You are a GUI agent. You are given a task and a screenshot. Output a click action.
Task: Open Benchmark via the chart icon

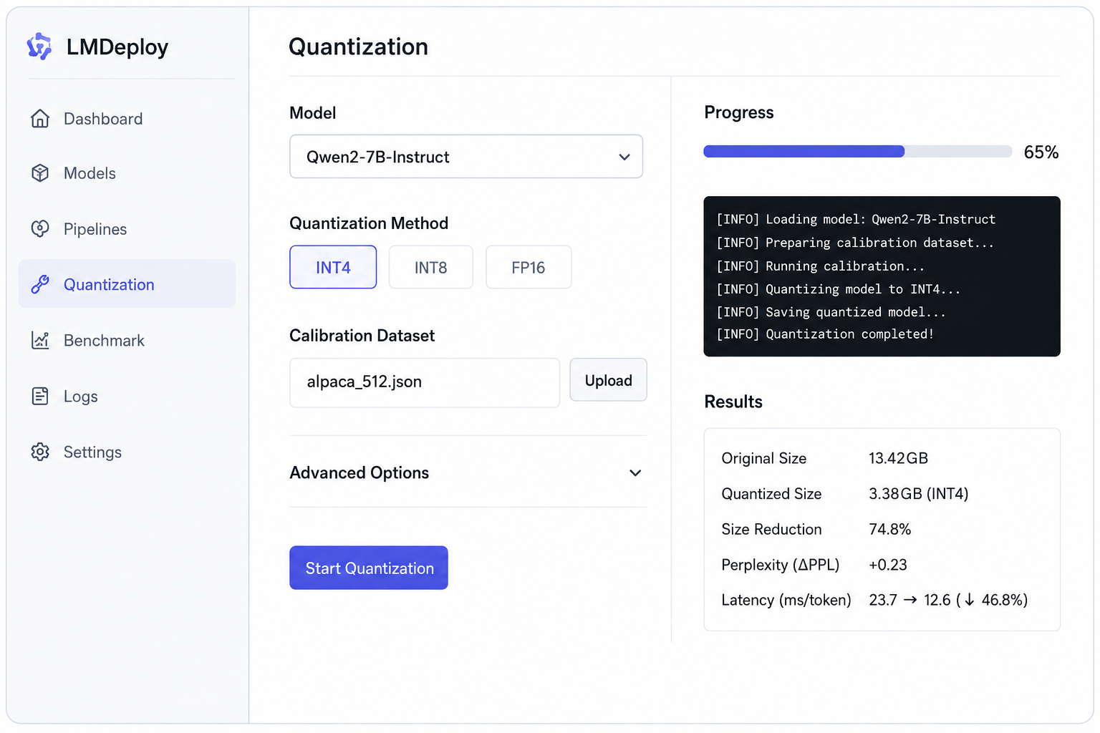[40, 340]
